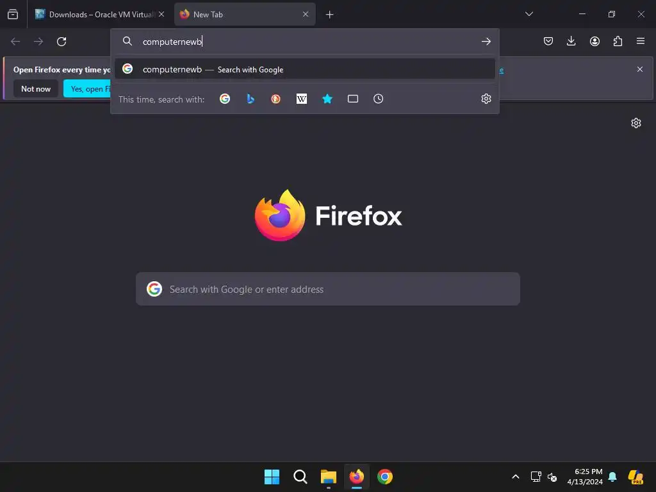
Task: Open the Windows Start menu
Action: tap(272, 477)
